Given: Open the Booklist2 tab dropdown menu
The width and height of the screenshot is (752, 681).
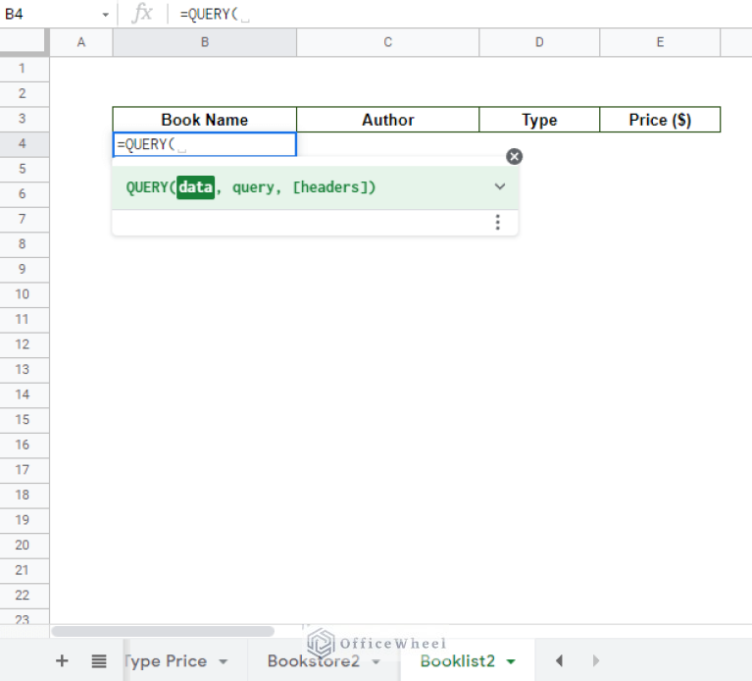Looking at the screenshot, I should click(511, 662).
